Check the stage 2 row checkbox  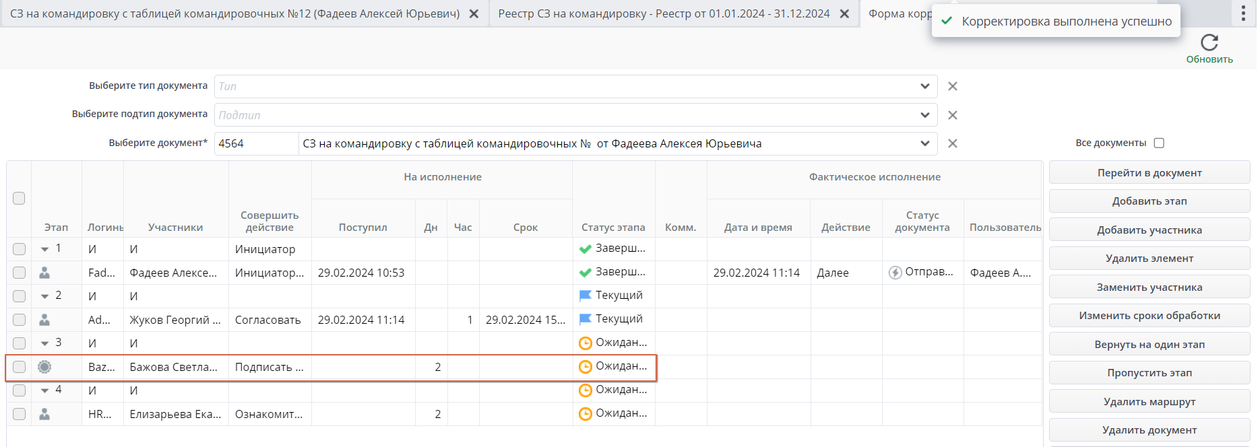[19, 296]
